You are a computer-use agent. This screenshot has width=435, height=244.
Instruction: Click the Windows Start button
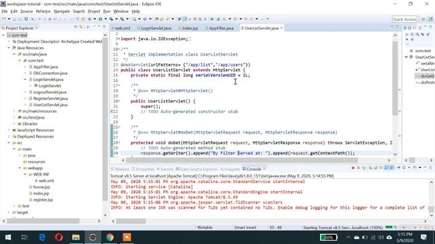[x=7, y=237]
